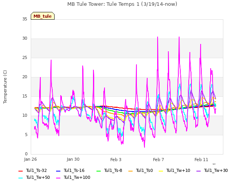Click the 25 y-axis tick label
The image size is (246, 185).
(x=25, y=58)
